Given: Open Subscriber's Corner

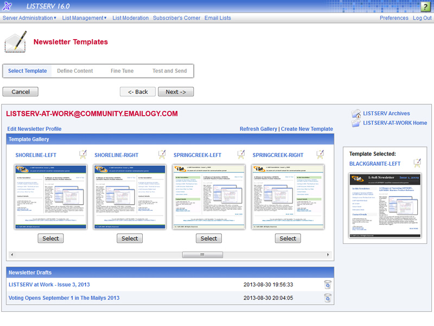Looking at the screenshot, I should pos(177,18).
